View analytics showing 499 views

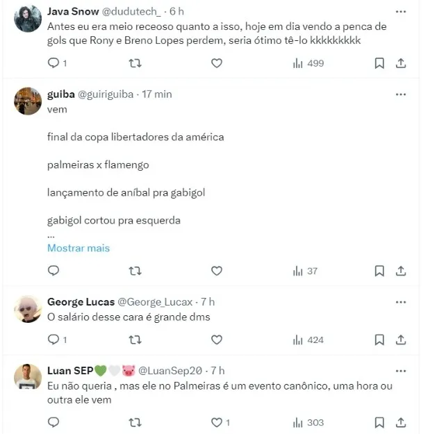coord(308,63)
